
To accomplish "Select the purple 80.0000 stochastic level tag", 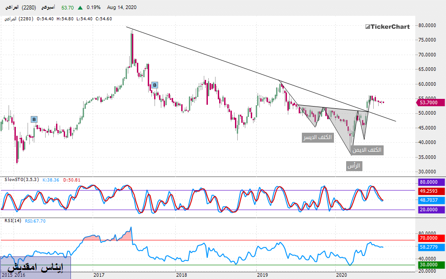I will 428,181.
